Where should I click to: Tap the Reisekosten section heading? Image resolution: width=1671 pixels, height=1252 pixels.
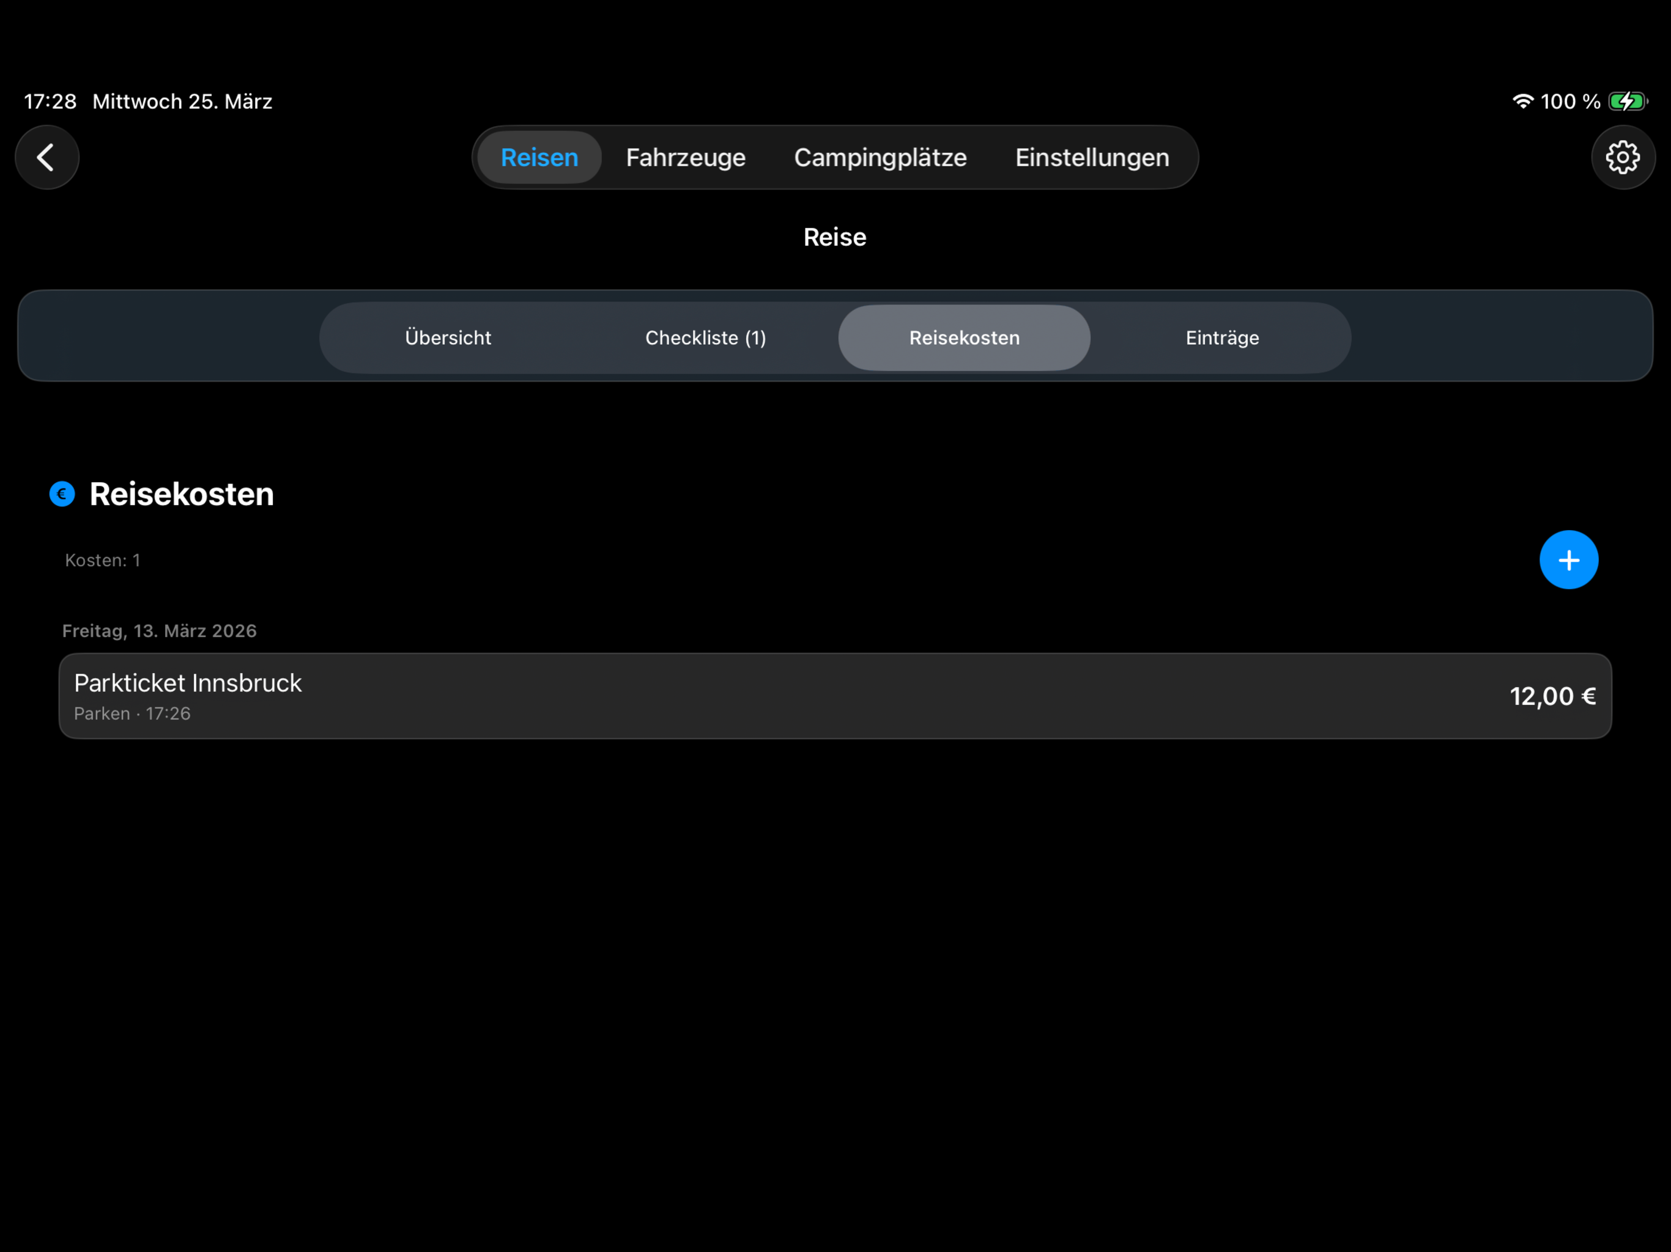[x=181, y=494]
